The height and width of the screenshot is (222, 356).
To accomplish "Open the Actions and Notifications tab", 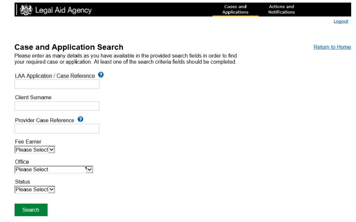I will click(281, 9).
